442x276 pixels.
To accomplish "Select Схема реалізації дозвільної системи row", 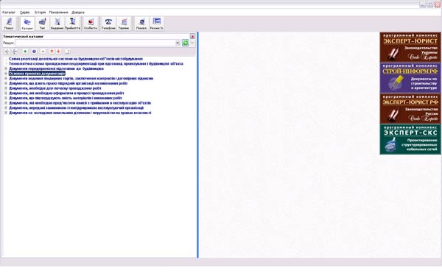I will pos(76,59).
